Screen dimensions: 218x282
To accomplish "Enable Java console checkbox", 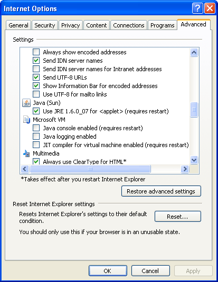I will tap(36, 128).
